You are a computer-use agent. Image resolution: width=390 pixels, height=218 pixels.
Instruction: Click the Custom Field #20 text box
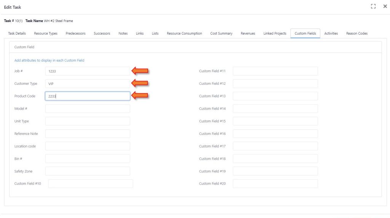point(275,184)
